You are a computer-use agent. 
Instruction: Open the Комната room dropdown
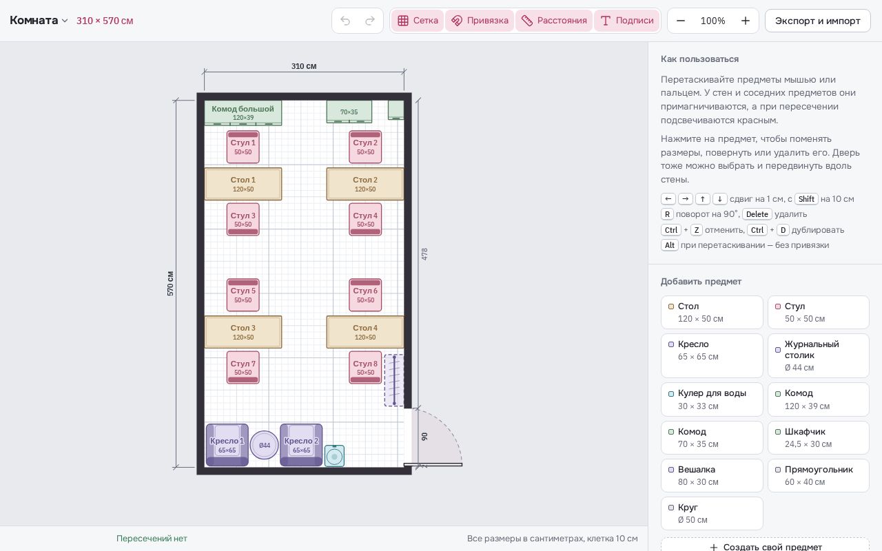tap(39, 21)
